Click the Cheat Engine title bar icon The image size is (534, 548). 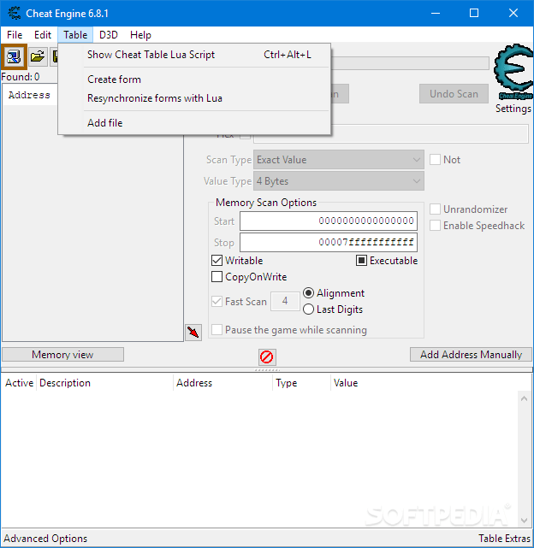pos(14,14)
